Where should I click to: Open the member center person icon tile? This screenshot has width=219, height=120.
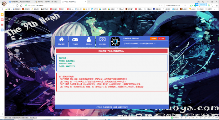(x=89, y=41)
